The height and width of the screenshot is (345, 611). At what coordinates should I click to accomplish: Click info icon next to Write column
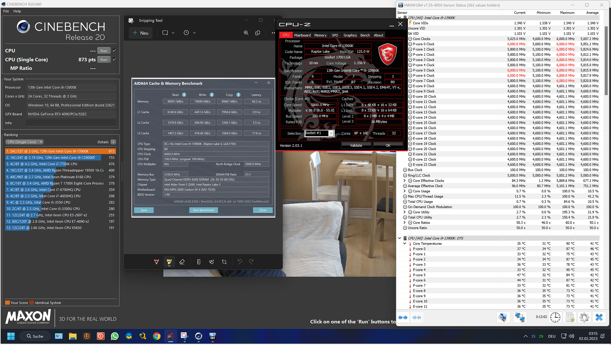[212, 95]
